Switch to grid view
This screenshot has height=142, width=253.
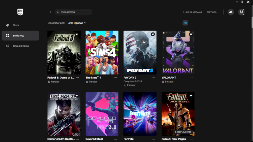point(185,23)
